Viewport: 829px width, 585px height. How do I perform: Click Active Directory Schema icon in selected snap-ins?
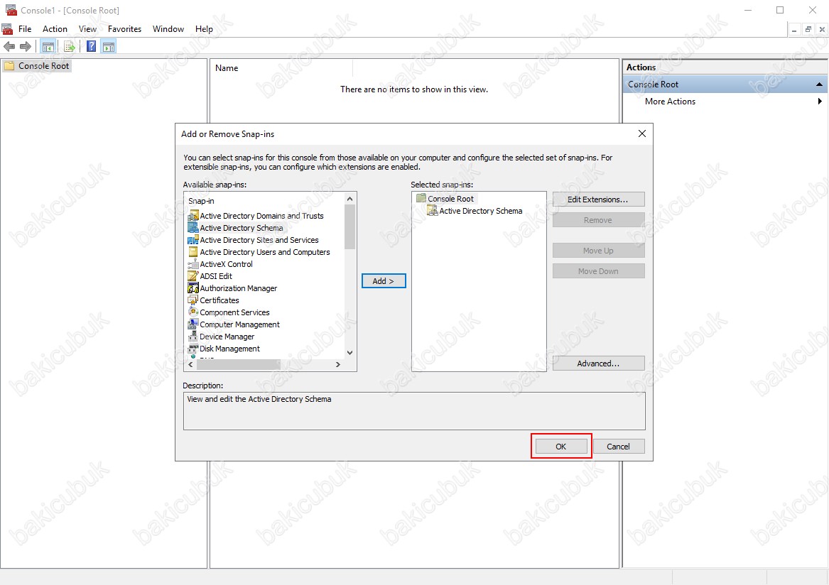coord(432,211)
